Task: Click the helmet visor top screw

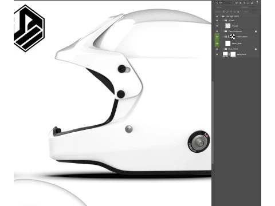Action: click(x=122, y=69)
